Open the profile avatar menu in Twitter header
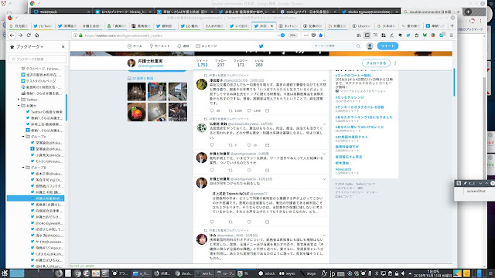Viewport: 495px width, 278px height. [370, 46]
